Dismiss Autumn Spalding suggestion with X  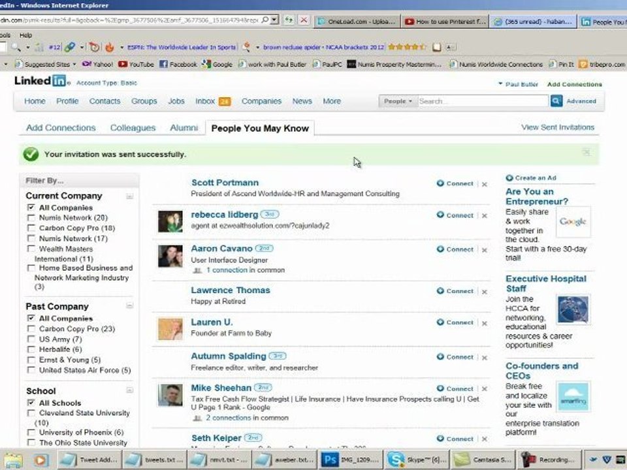485,358
